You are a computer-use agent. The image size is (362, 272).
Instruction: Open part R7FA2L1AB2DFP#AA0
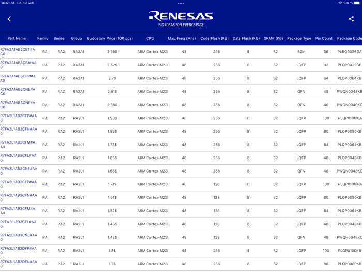tap(19, 250)
